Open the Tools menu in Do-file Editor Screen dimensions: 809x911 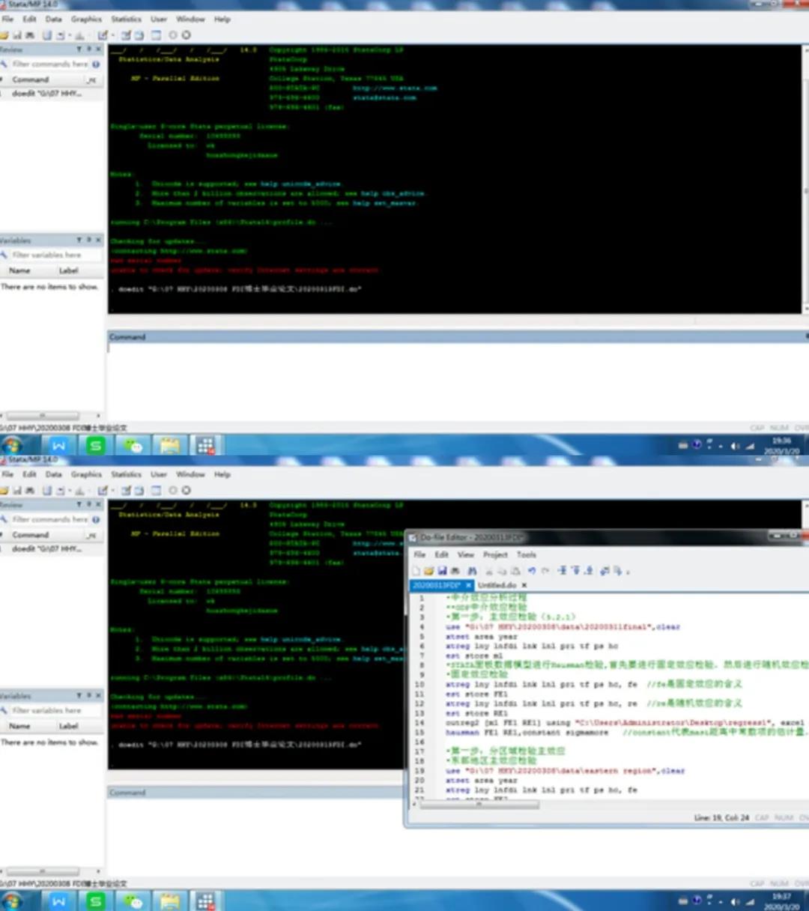527,554
